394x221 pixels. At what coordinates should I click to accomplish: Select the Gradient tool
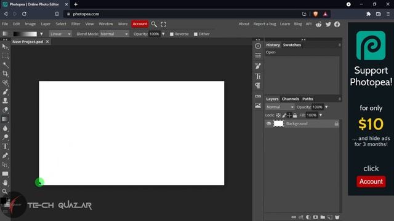pos(5,119)
